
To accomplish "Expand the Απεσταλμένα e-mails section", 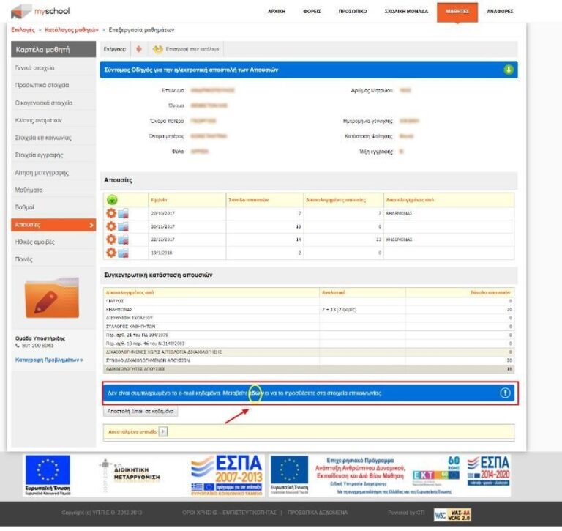I will 163,431.
